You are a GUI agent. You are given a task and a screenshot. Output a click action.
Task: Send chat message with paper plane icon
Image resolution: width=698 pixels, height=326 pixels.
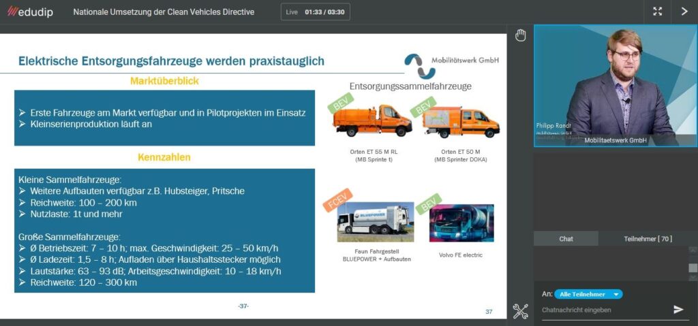point(678,310)
